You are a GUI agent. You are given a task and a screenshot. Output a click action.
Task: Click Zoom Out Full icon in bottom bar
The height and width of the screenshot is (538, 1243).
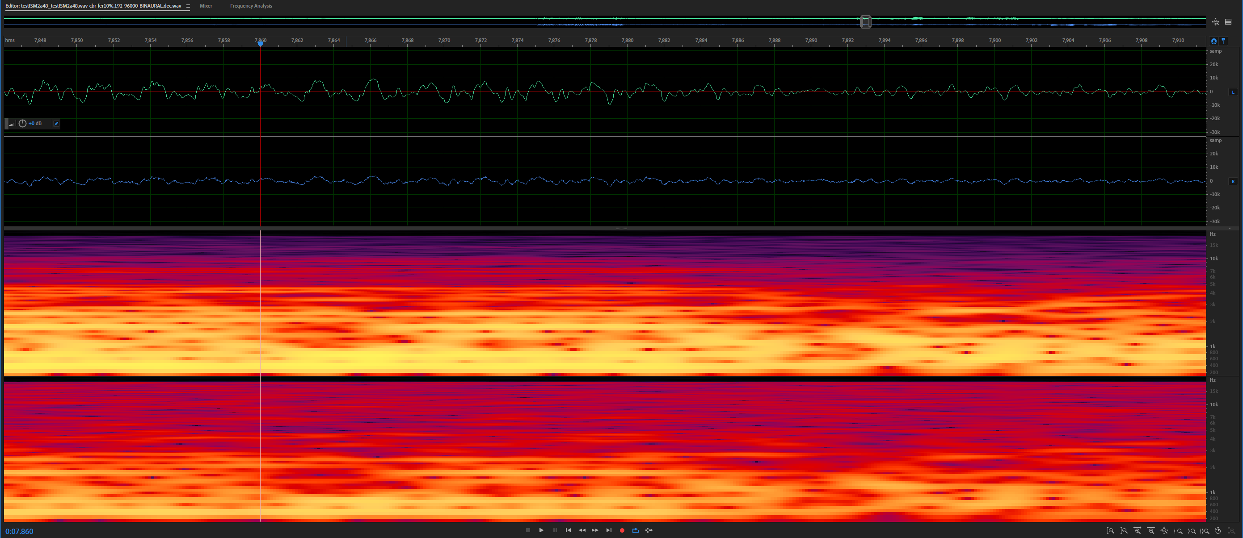pos(1164,530)
